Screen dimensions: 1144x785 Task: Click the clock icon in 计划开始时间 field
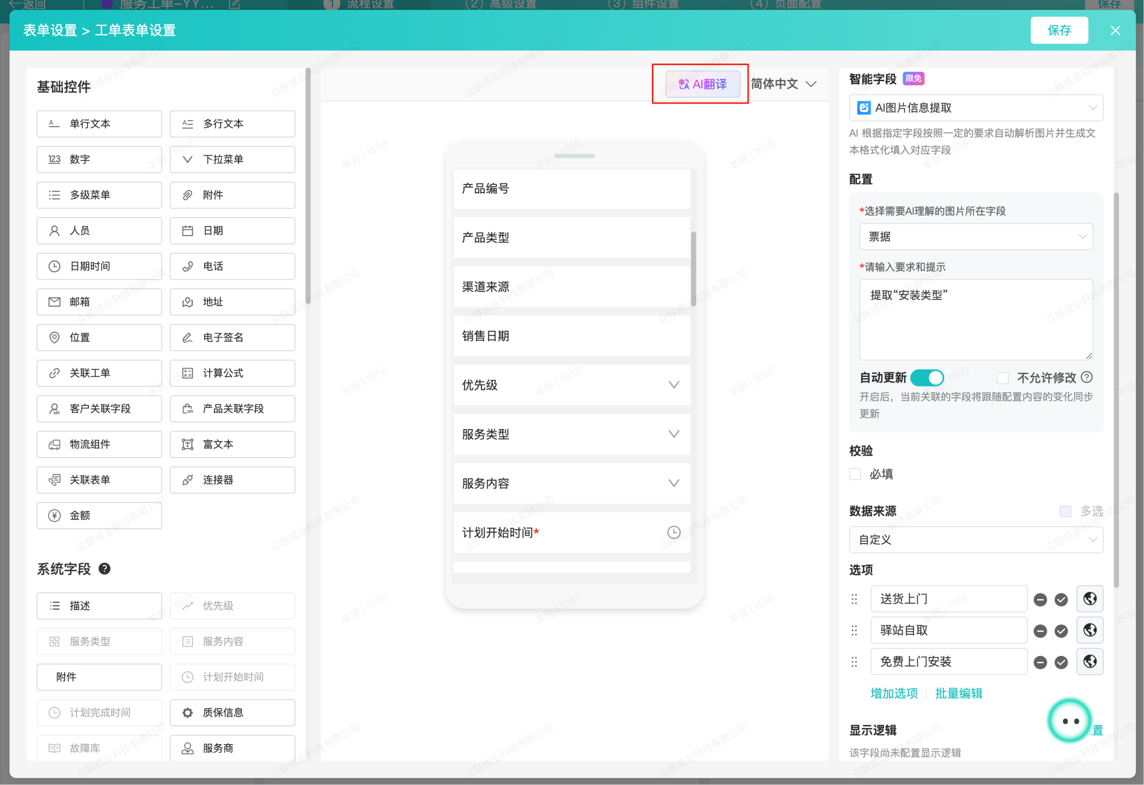[673, 533]
